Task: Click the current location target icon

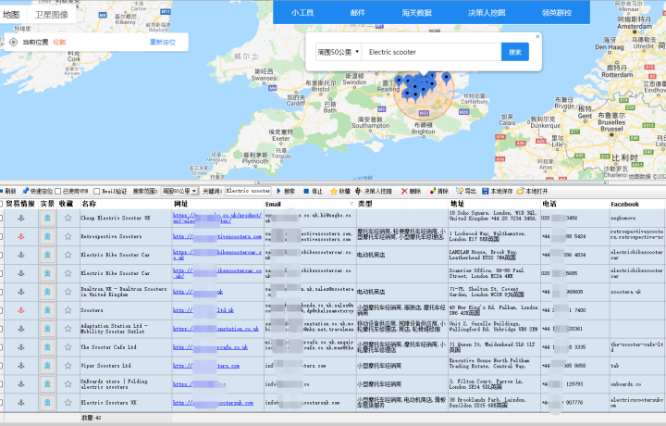Action: pos(13,42)
